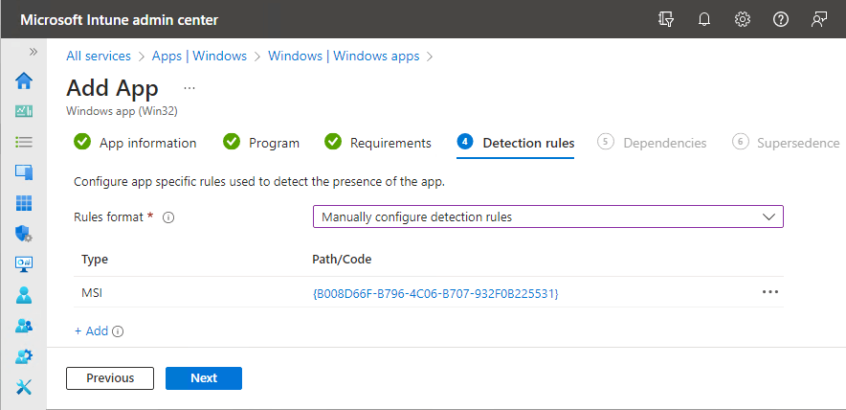Open Endpoint security shield icon
846x410 pixels.
pos(24,234)
